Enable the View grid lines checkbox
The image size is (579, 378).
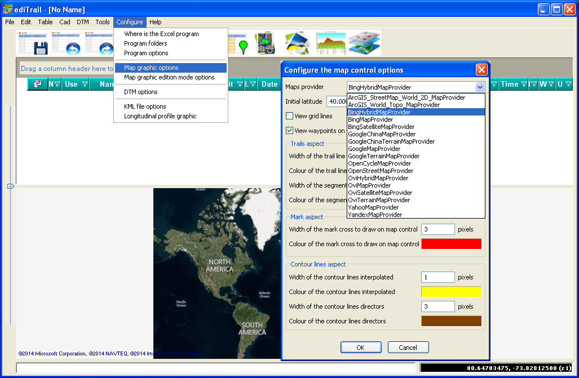(290, 116)
